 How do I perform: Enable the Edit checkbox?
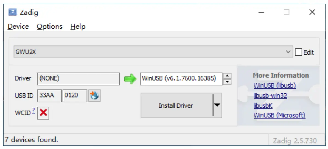[x=299, y=52]
